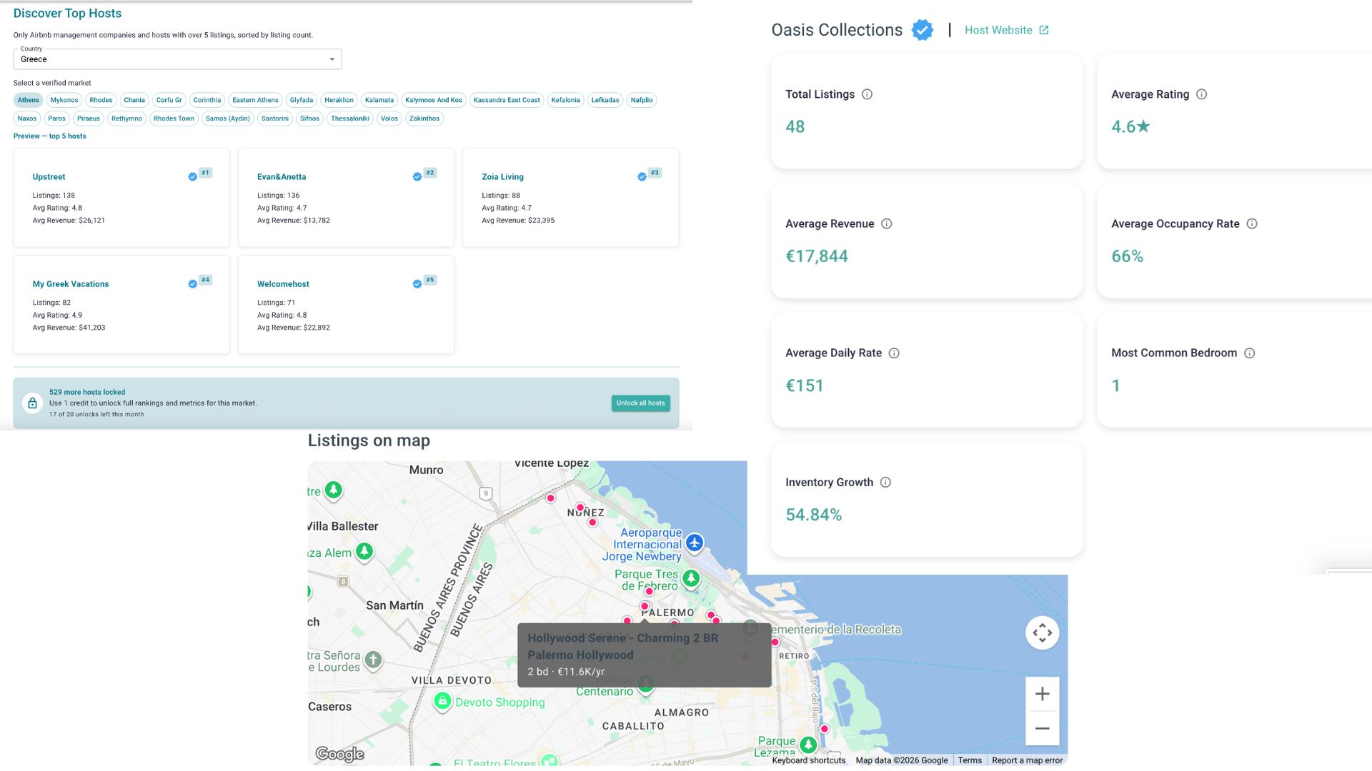Click the lock icon in locked hosts banner
Image resolution: width=1372 pixels, height=771 pixels.
point(32,403)
